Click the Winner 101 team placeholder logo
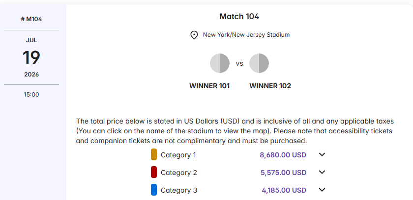 click(x=219, y=63)
